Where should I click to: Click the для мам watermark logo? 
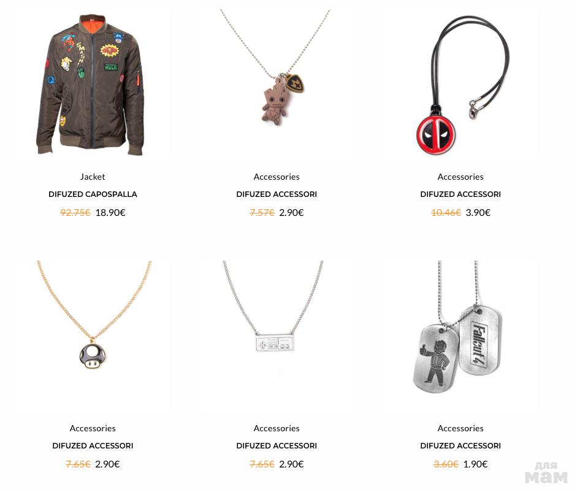tap(546, 473)
